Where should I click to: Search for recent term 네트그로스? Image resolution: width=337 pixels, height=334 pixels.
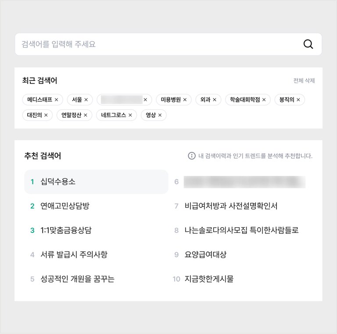tap(114, 115)
